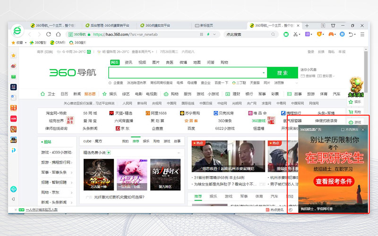Screen dimensions: 378x236
Task: Go forward with the forward arrow
Action: (39, 34)
